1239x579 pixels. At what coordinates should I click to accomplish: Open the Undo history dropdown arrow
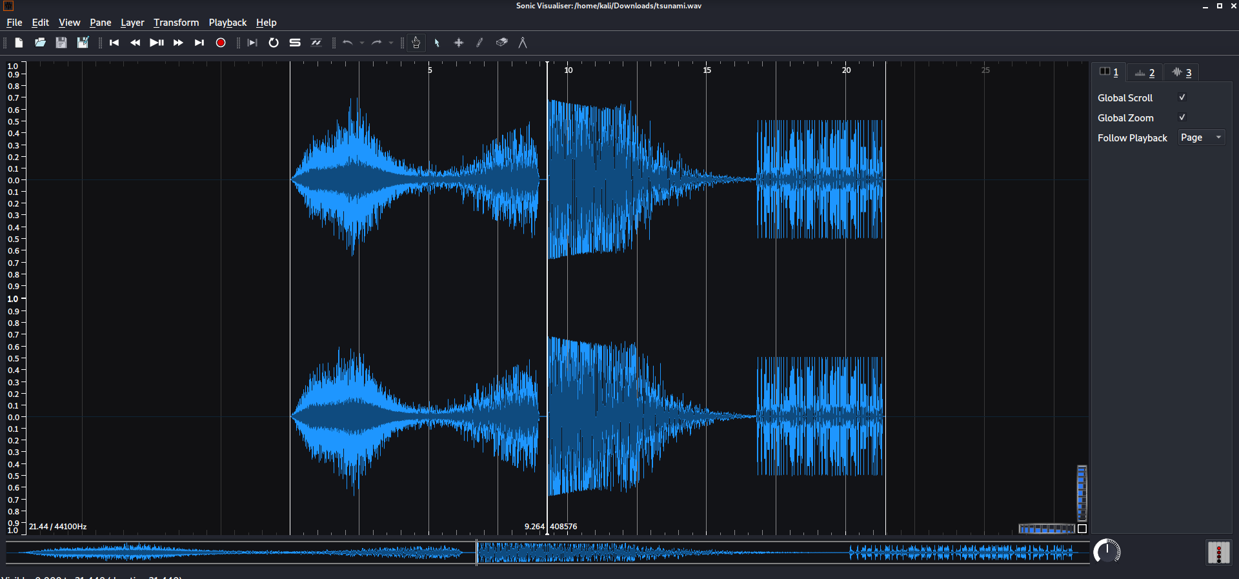(x=362, y=43)
